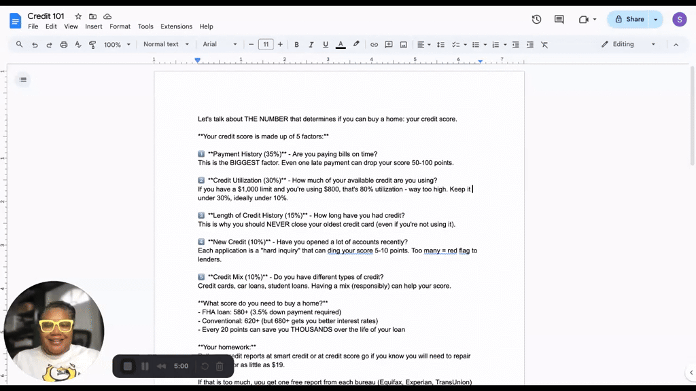
Task: Open the Normal text style dropdown
Action: [x=166, y=44]
